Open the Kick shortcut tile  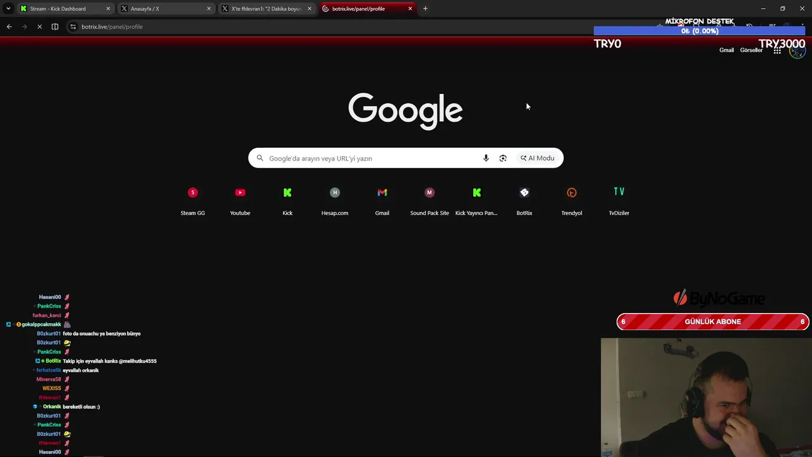coord(287,201)
